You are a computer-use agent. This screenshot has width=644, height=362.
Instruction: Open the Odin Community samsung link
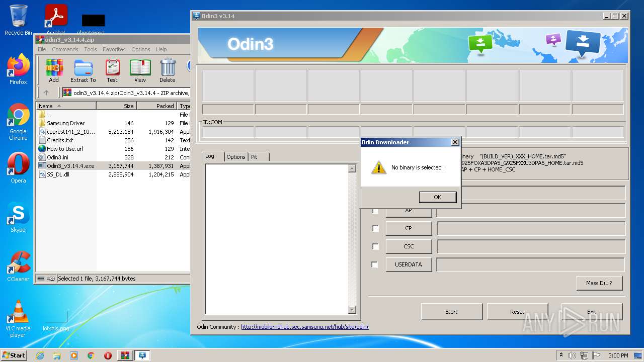(x=304, y=327)
